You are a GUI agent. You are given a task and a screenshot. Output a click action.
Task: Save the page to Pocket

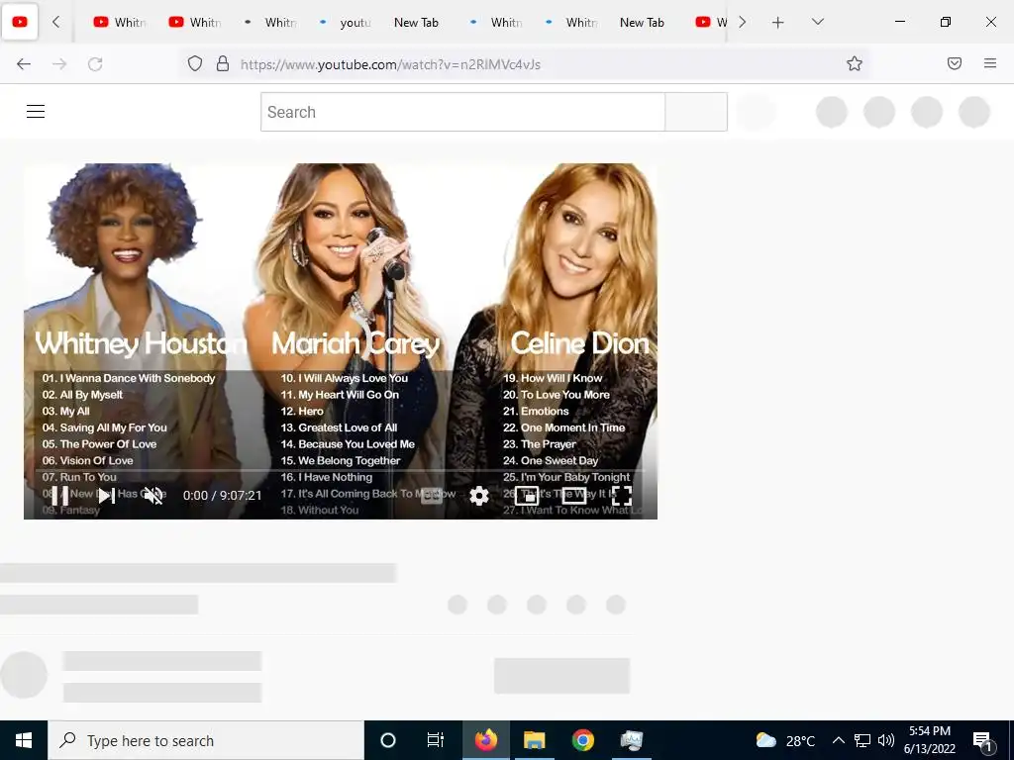pos(955,63)
